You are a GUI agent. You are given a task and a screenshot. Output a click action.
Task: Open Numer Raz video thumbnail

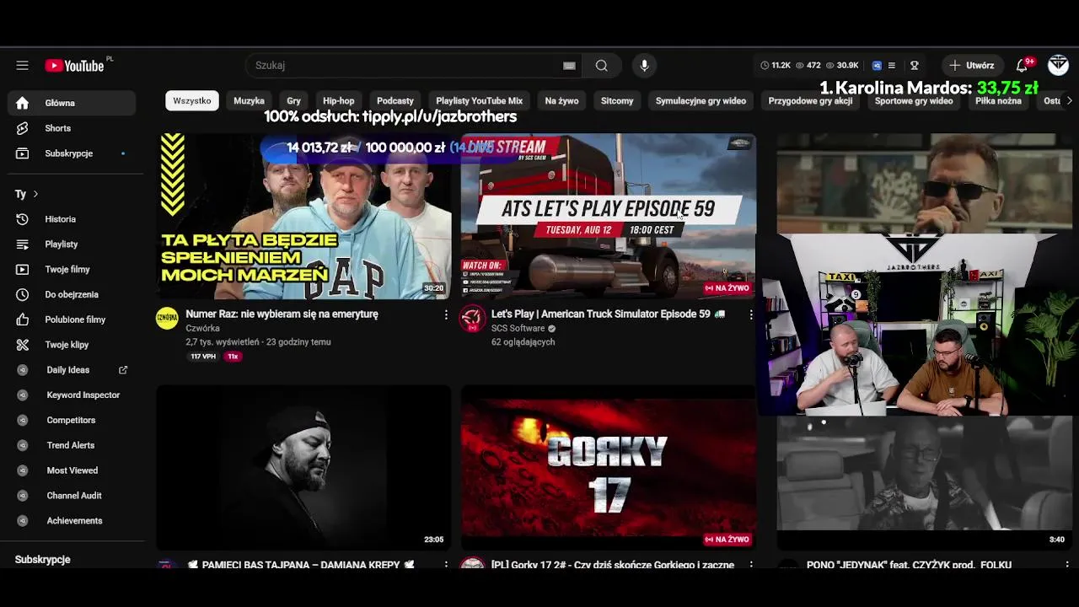[x=303, y=216]
